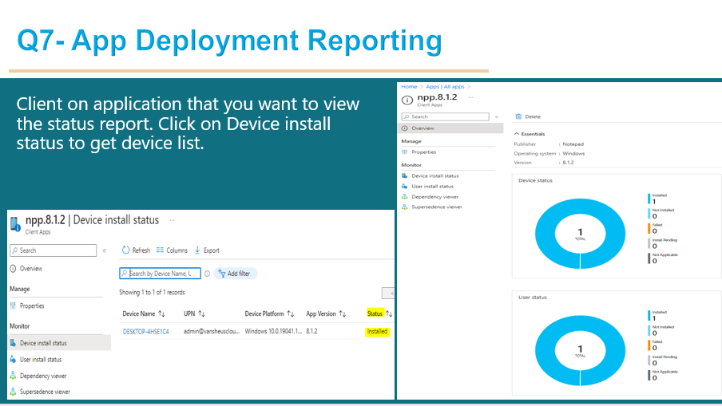The image size is (722, 406).
Task: Click Failed legend in Device status
Action: pos(655,228)
